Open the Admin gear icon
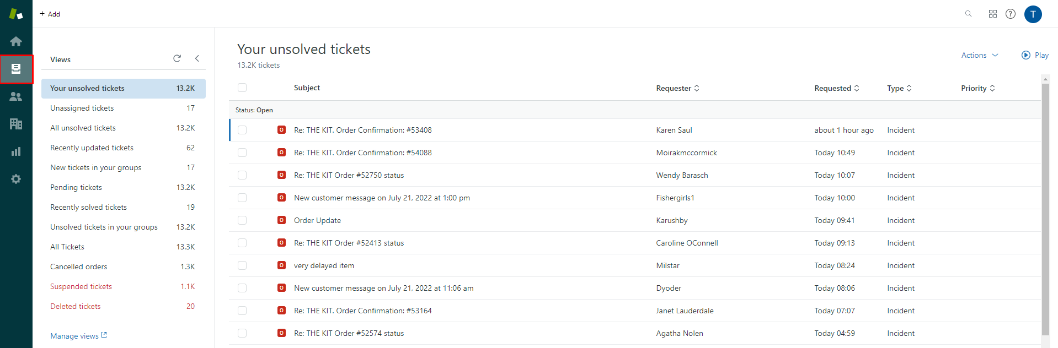 (x=16, y=179)
